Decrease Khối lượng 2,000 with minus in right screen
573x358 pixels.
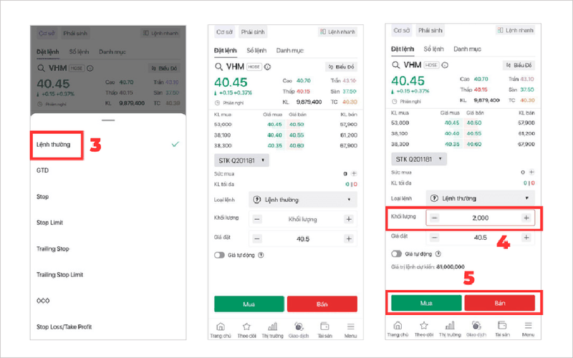coord(434,218)
